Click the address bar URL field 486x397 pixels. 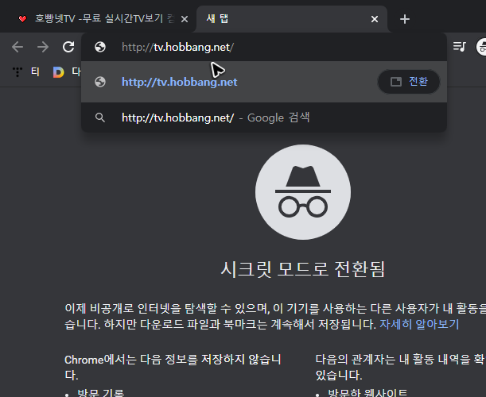coord(264,47)
